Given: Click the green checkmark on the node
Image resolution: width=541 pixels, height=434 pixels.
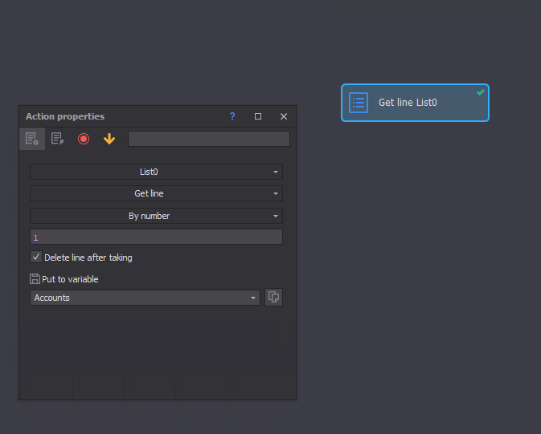Looking at the screenshot, I should point(481,92).
